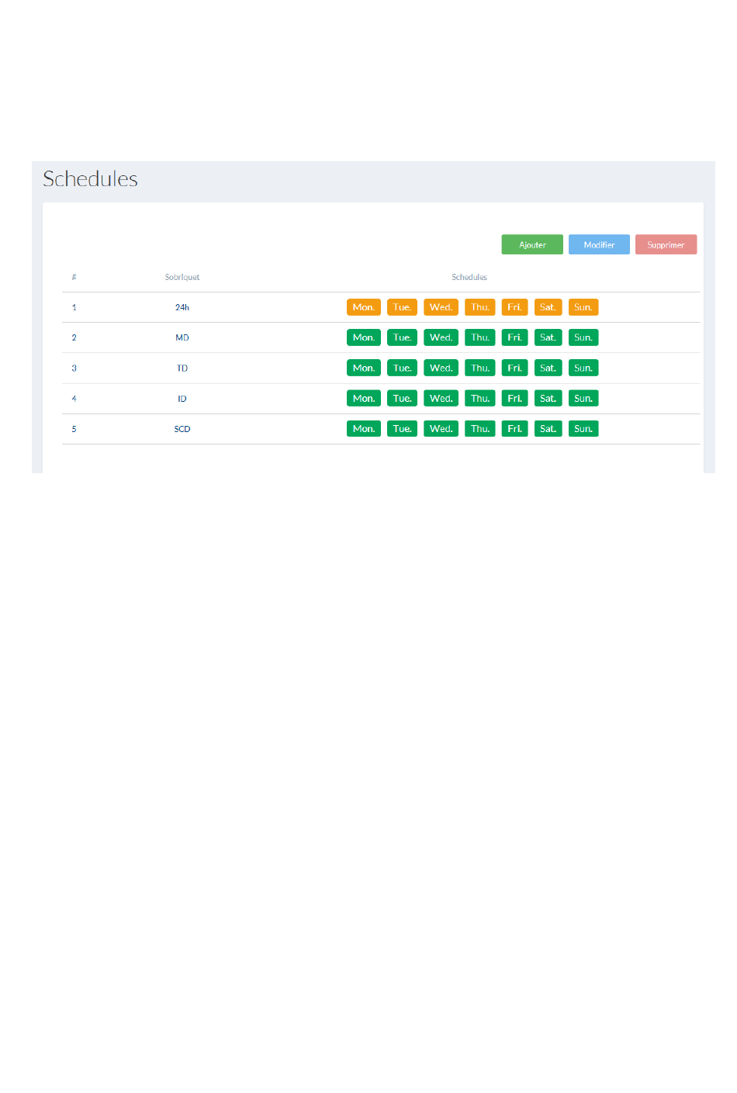This screenshot has width=737, height=1093.
Task: Pick Mon. badge in the TD row
Action: coord(364,368)
